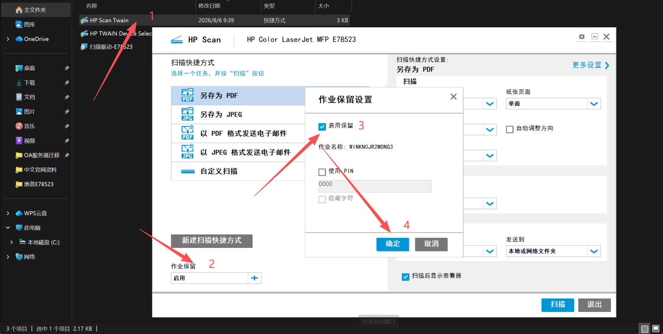
Task: Collapse the 此电脑 tree node
Action: 8,228
